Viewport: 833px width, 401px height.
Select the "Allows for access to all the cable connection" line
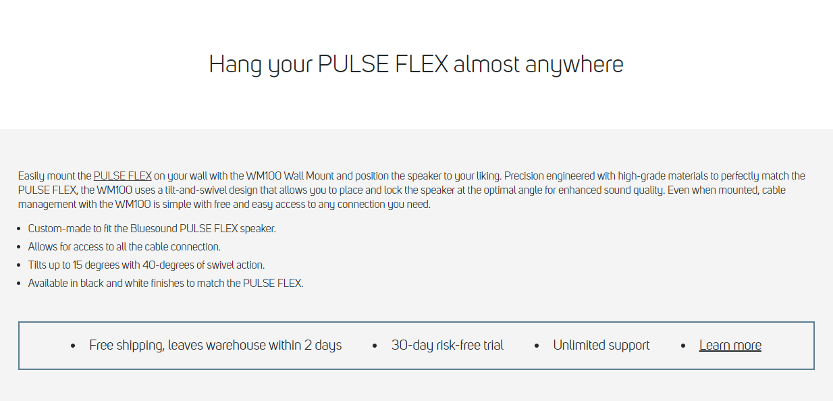tap(124, 247)
